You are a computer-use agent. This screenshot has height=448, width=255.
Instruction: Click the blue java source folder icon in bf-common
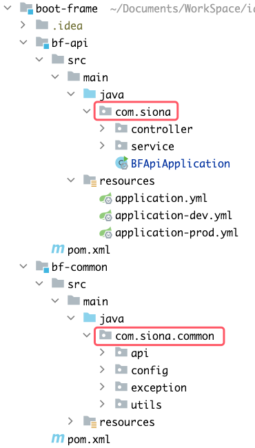tap(90, 318)
